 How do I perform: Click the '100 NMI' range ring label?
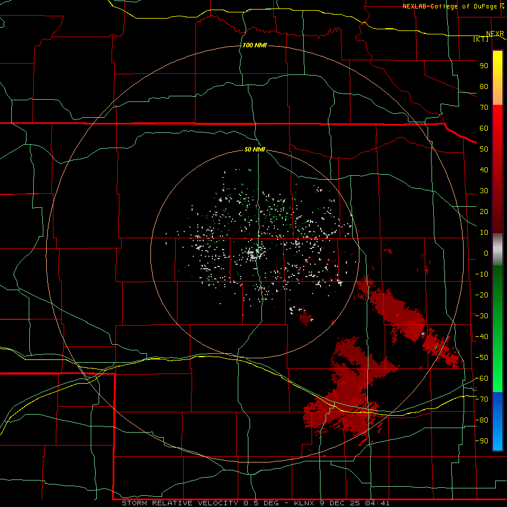[255, 45]
